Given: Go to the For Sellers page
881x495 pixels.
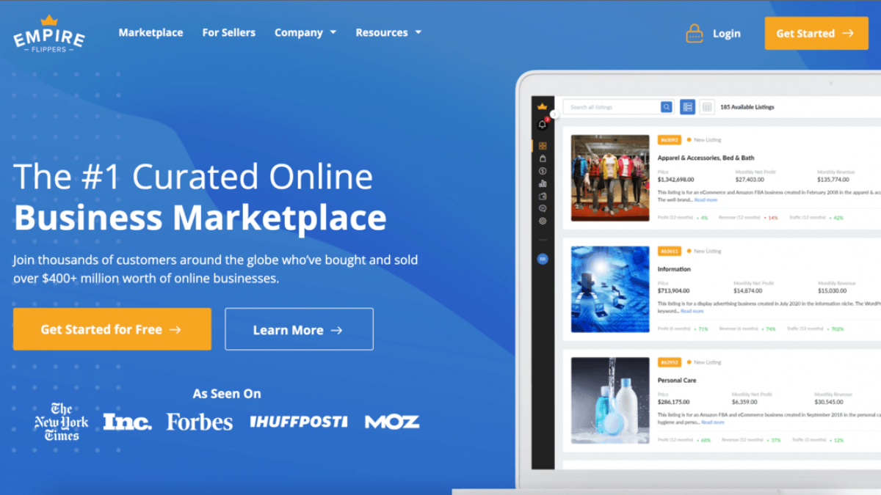Looking at the screenshot, I should (x=229, y=32).
